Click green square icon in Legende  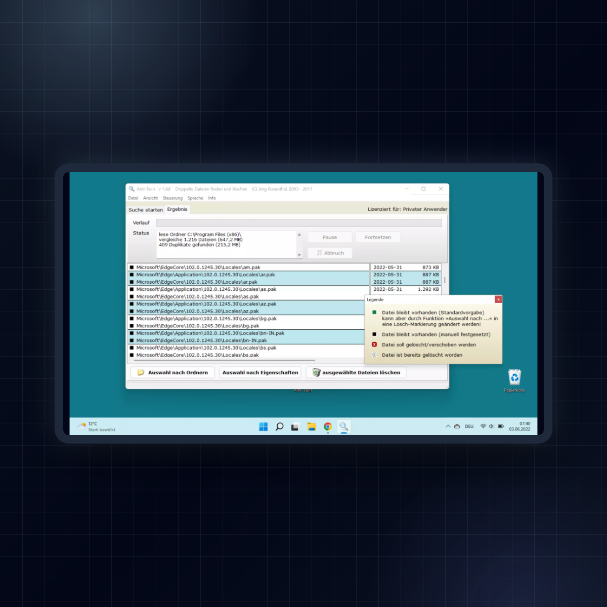coord(374,313)
